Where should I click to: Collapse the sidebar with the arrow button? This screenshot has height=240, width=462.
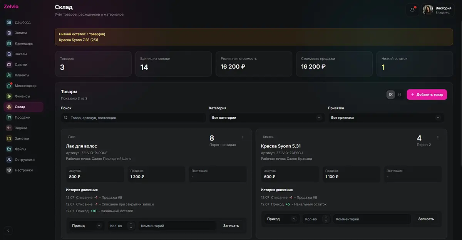(8, 230)
